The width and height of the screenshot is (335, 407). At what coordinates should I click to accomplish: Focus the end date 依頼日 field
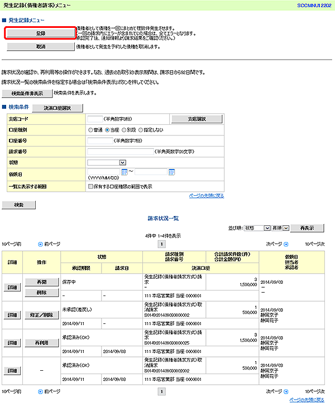point(151,172)
